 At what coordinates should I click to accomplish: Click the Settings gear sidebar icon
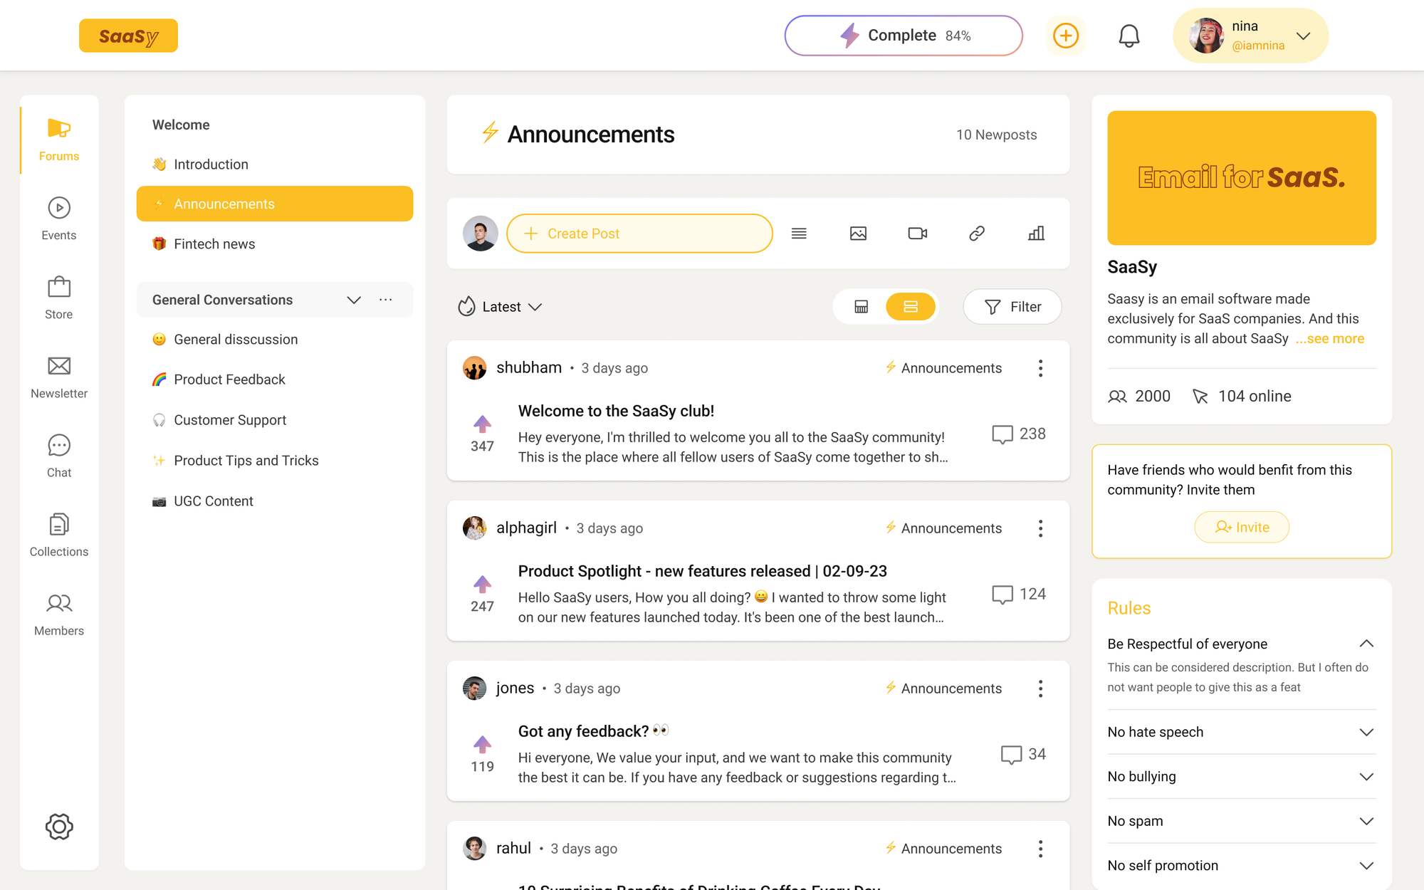pos(58,827)
